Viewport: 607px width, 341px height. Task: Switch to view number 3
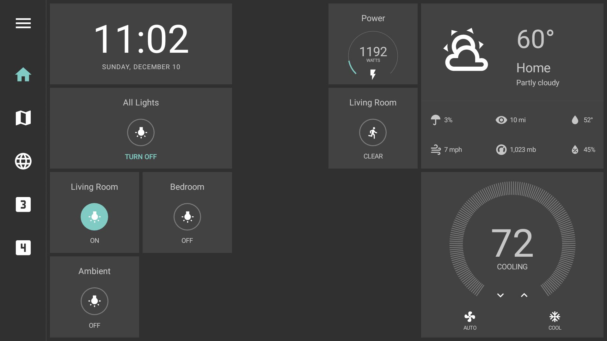tap(23, 205)
